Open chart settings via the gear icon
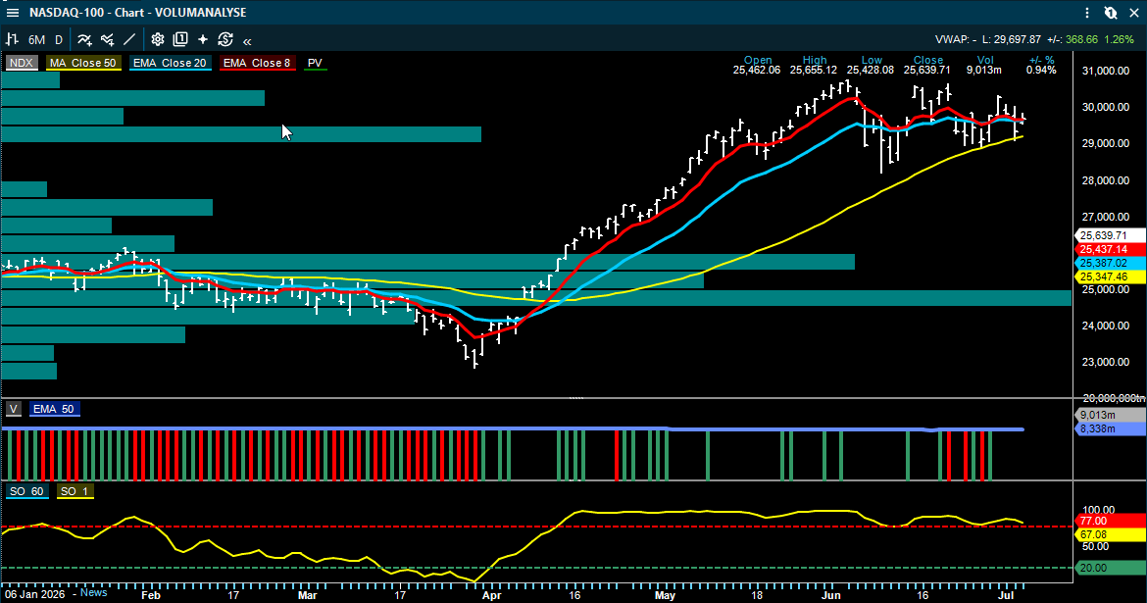Screen dimensions: 1147x603 coord(157,39)
